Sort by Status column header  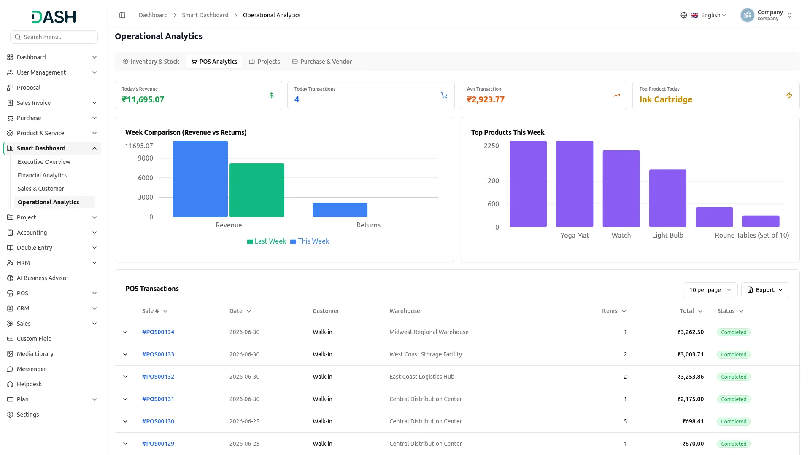pyautogui.click(x=730, y=311)
